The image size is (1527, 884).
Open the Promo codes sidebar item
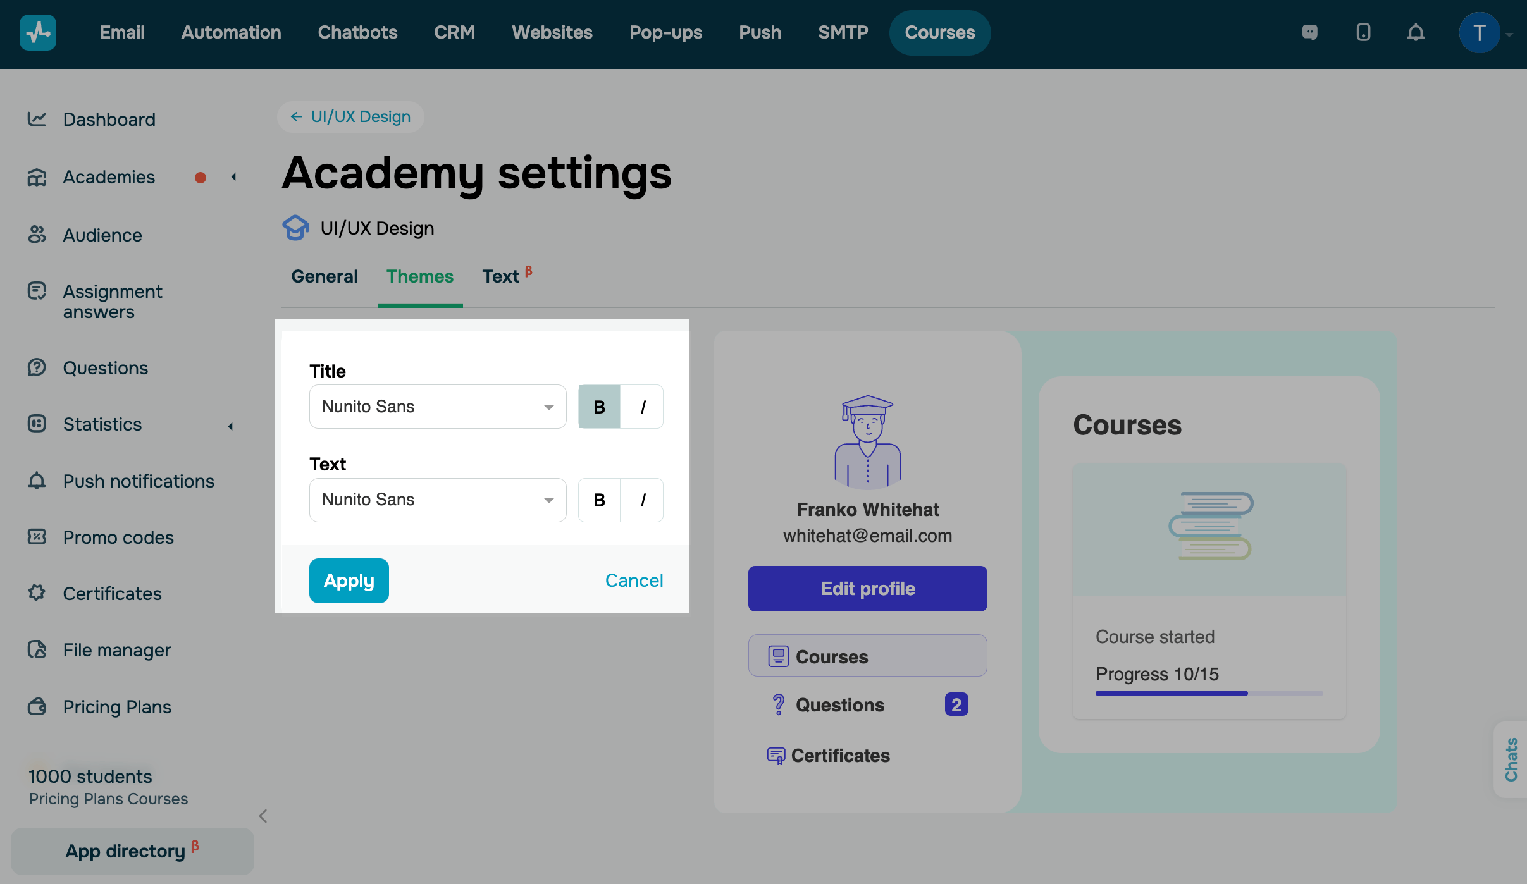coord(118,537)
